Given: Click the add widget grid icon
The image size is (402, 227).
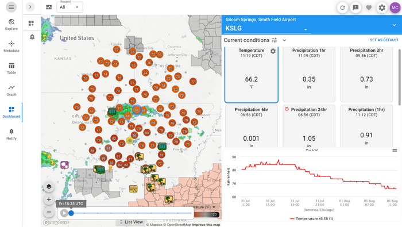Looking at the screenshot, I should click(31, 24).
